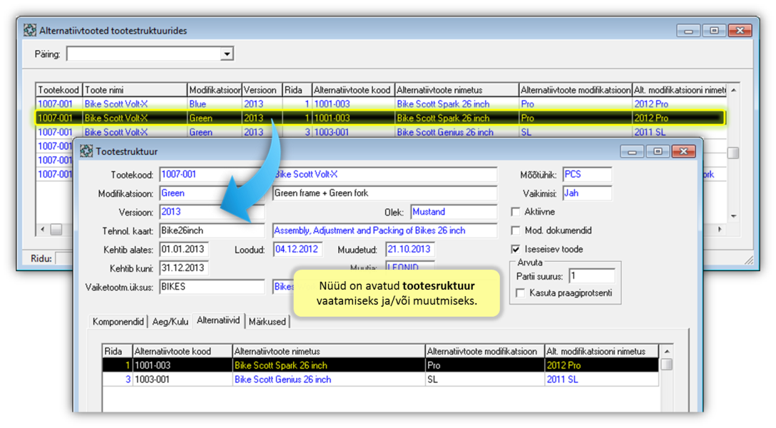Click the Kehtib kuni date field
776x428 pixels.
(183, 268)
